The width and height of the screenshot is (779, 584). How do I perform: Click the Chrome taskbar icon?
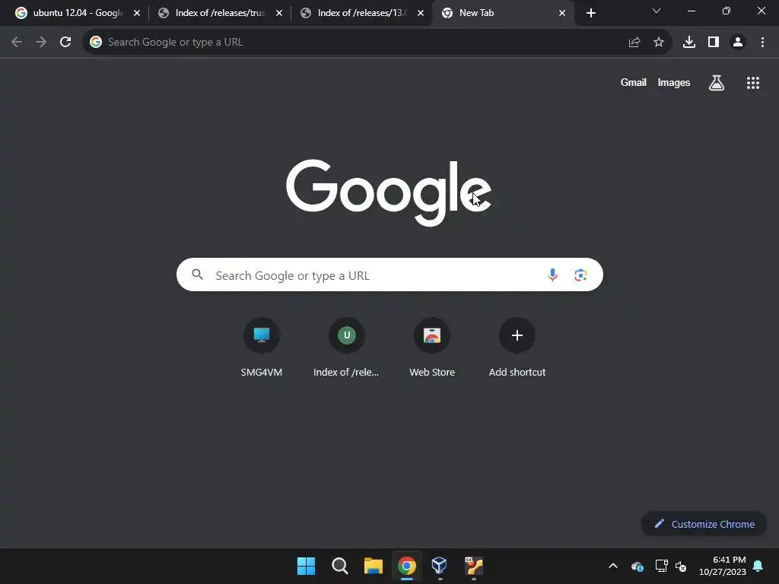(x=406, y=566)
